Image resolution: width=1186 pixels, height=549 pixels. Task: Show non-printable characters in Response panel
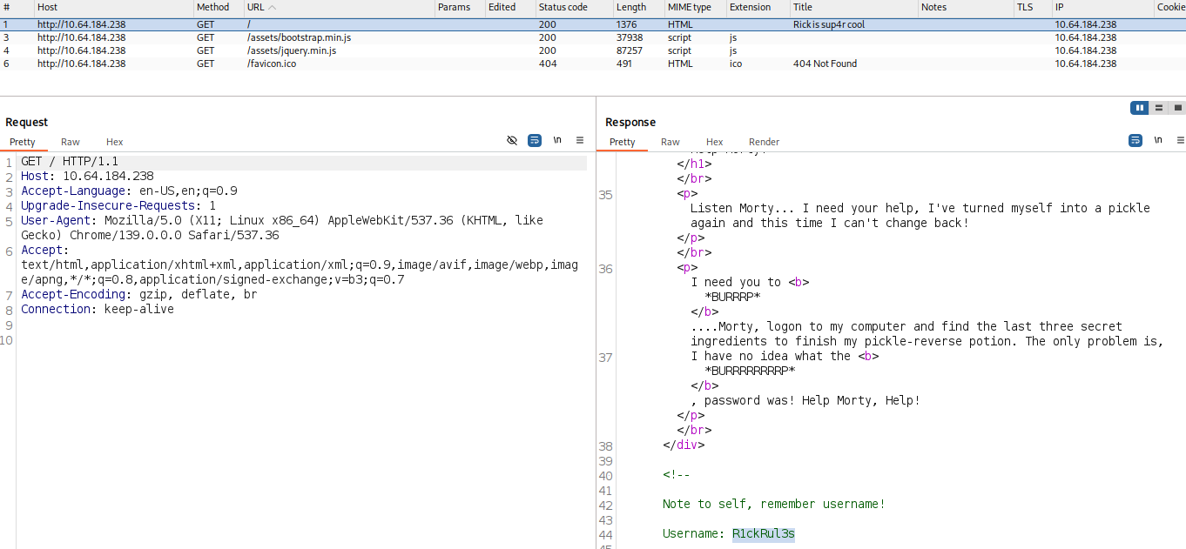tap(1158, 140)
